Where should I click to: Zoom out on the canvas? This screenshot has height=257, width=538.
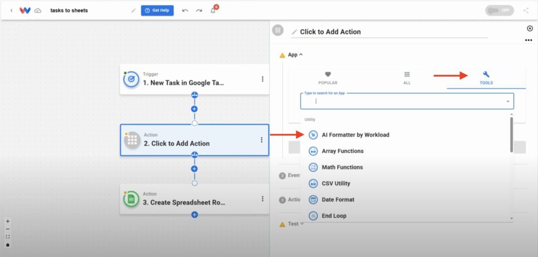click(x=8, y=229)
